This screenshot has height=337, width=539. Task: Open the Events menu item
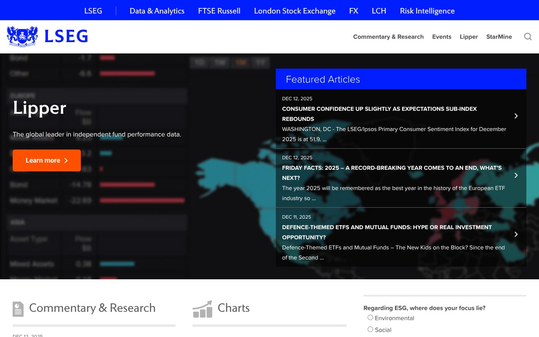442,37
